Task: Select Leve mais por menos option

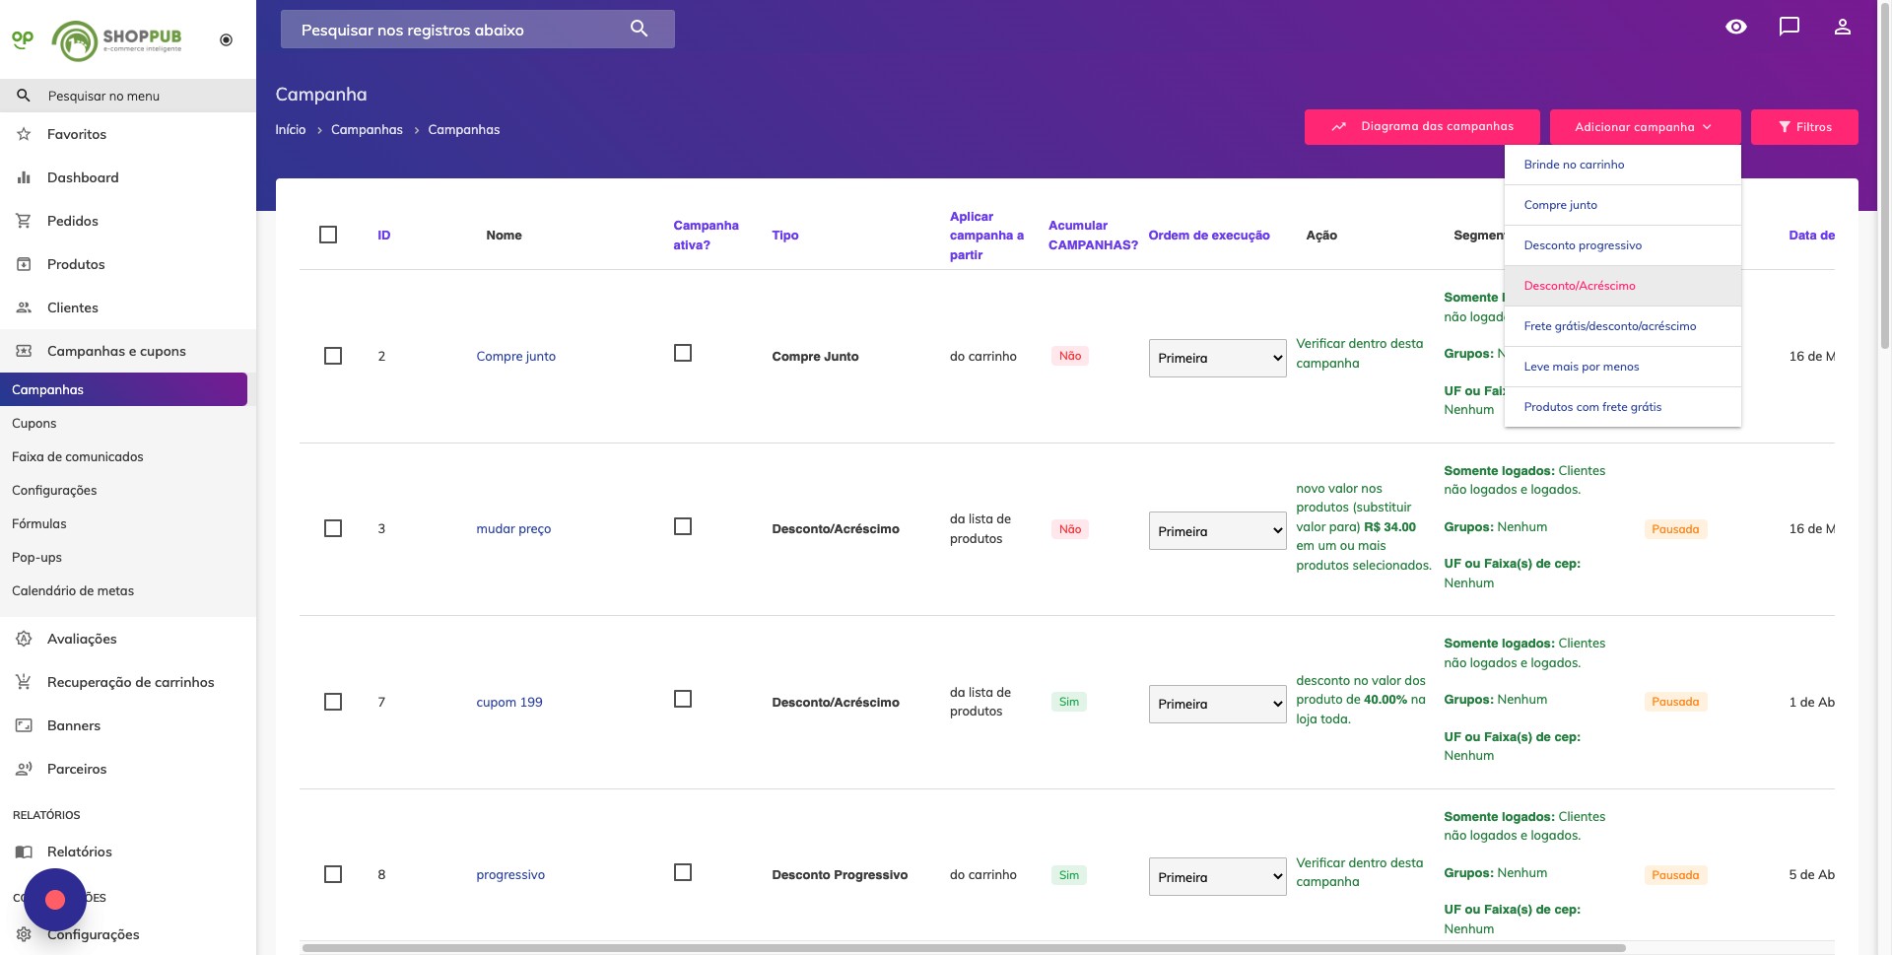Action: pos(1582,367)
